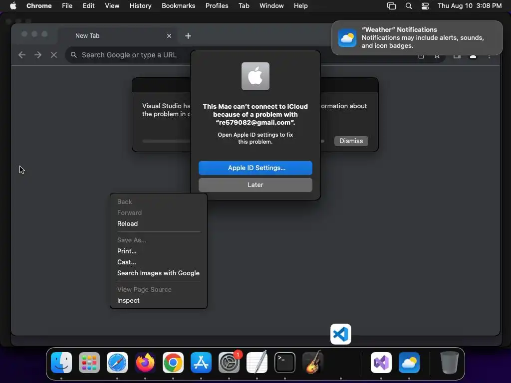Viewport: 511px width, 383px height.
Task: Dismiss the Visual Studio error dialog
Action: point(351,141)
